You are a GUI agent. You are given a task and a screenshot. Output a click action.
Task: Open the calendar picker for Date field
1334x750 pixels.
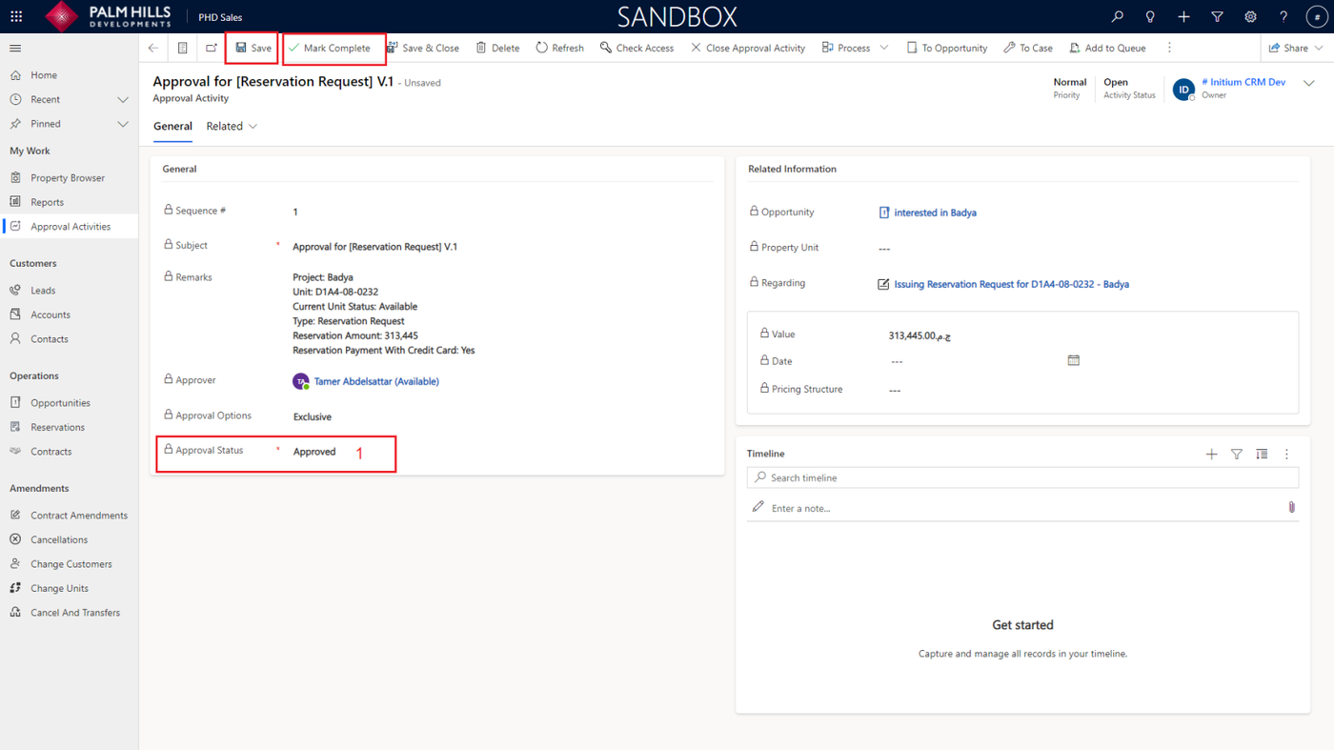1073,361
